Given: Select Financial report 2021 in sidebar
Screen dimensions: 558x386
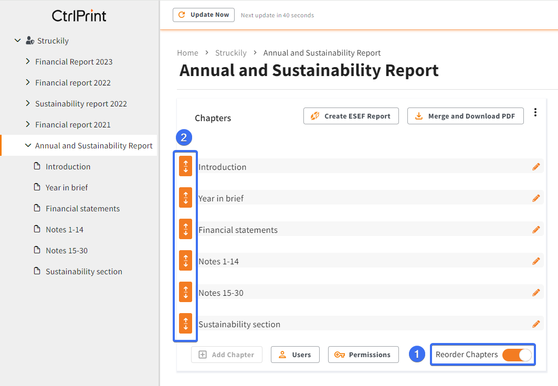Looking at the screenshot, I should click(x=73, y=125).
